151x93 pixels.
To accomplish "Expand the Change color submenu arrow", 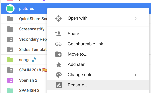I will tap(135, 75).
